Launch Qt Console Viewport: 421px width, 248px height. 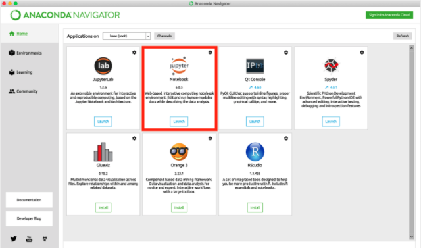[255, 122]
